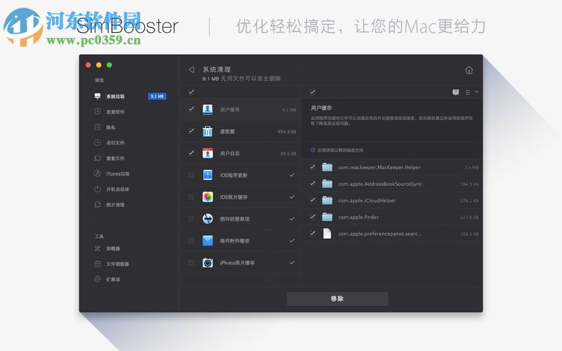Open 老旧文件 clock icon in sidebar

tap(97, 143)
